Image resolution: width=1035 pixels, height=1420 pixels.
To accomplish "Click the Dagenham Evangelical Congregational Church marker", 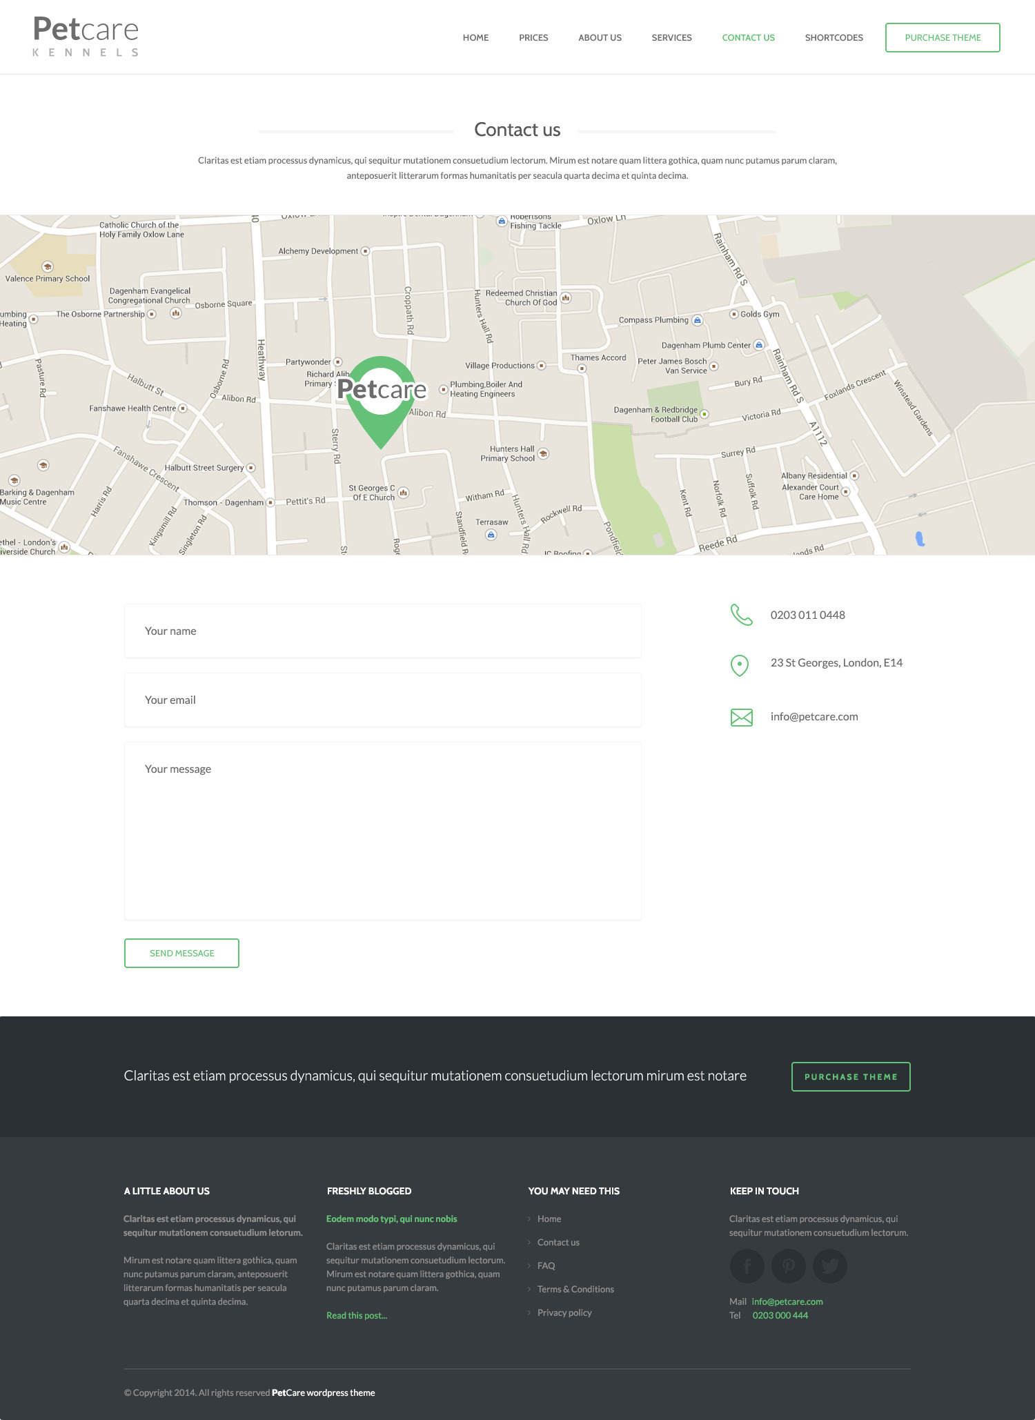I will [x=176, y=313].
